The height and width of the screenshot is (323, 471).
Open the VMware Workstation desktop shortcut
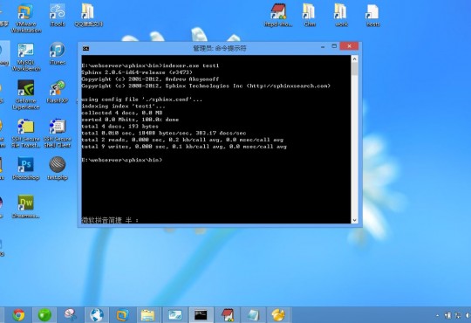coord(26,18)
